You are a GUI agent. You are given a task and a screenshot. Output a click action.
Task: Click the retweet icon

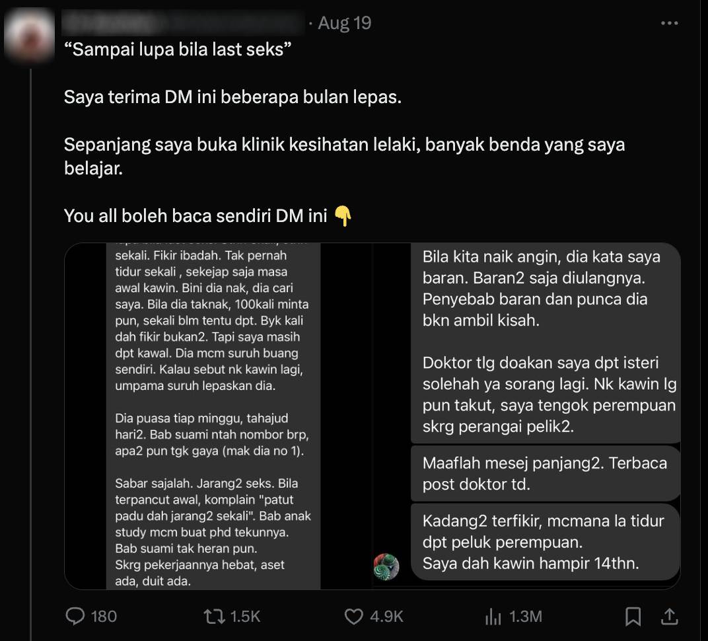215,616
